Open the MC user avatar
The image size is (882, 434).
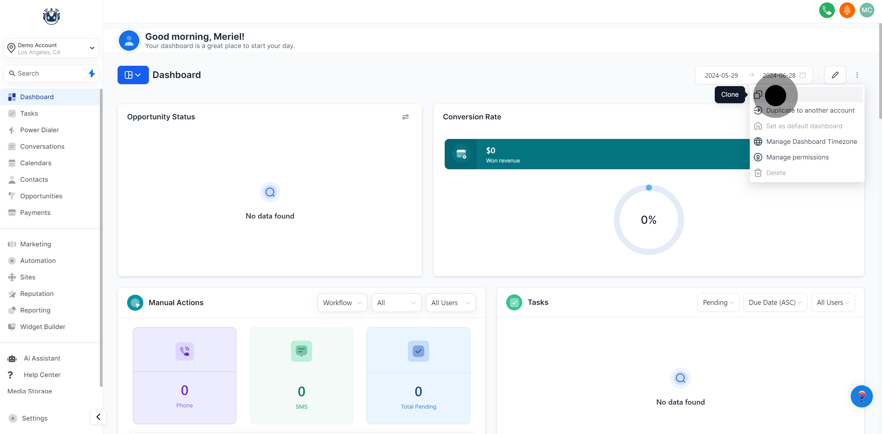(867, 10)
